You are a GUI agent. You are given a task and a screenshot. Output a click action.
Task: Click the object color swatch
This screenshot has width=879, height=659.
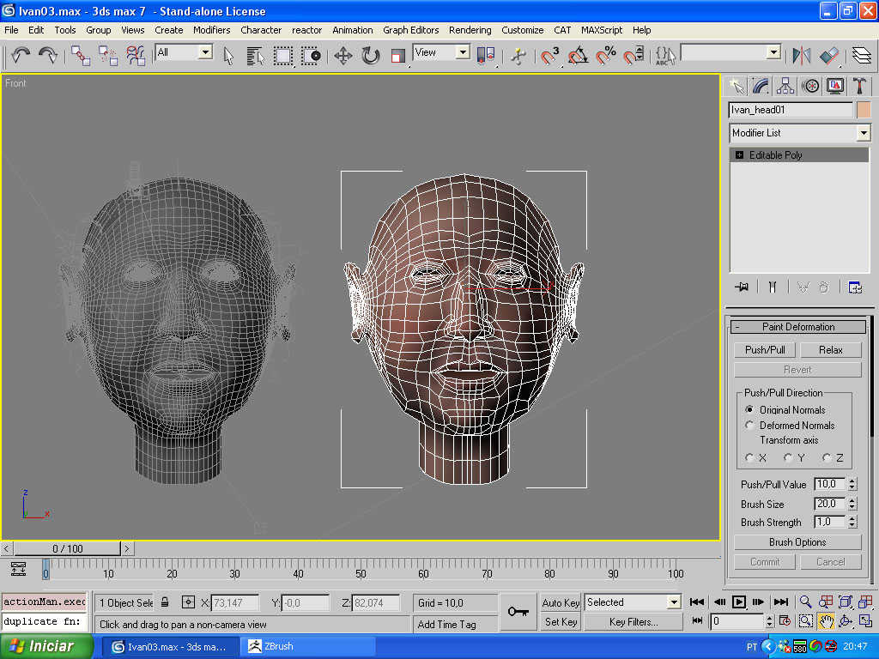coord(864,110)
